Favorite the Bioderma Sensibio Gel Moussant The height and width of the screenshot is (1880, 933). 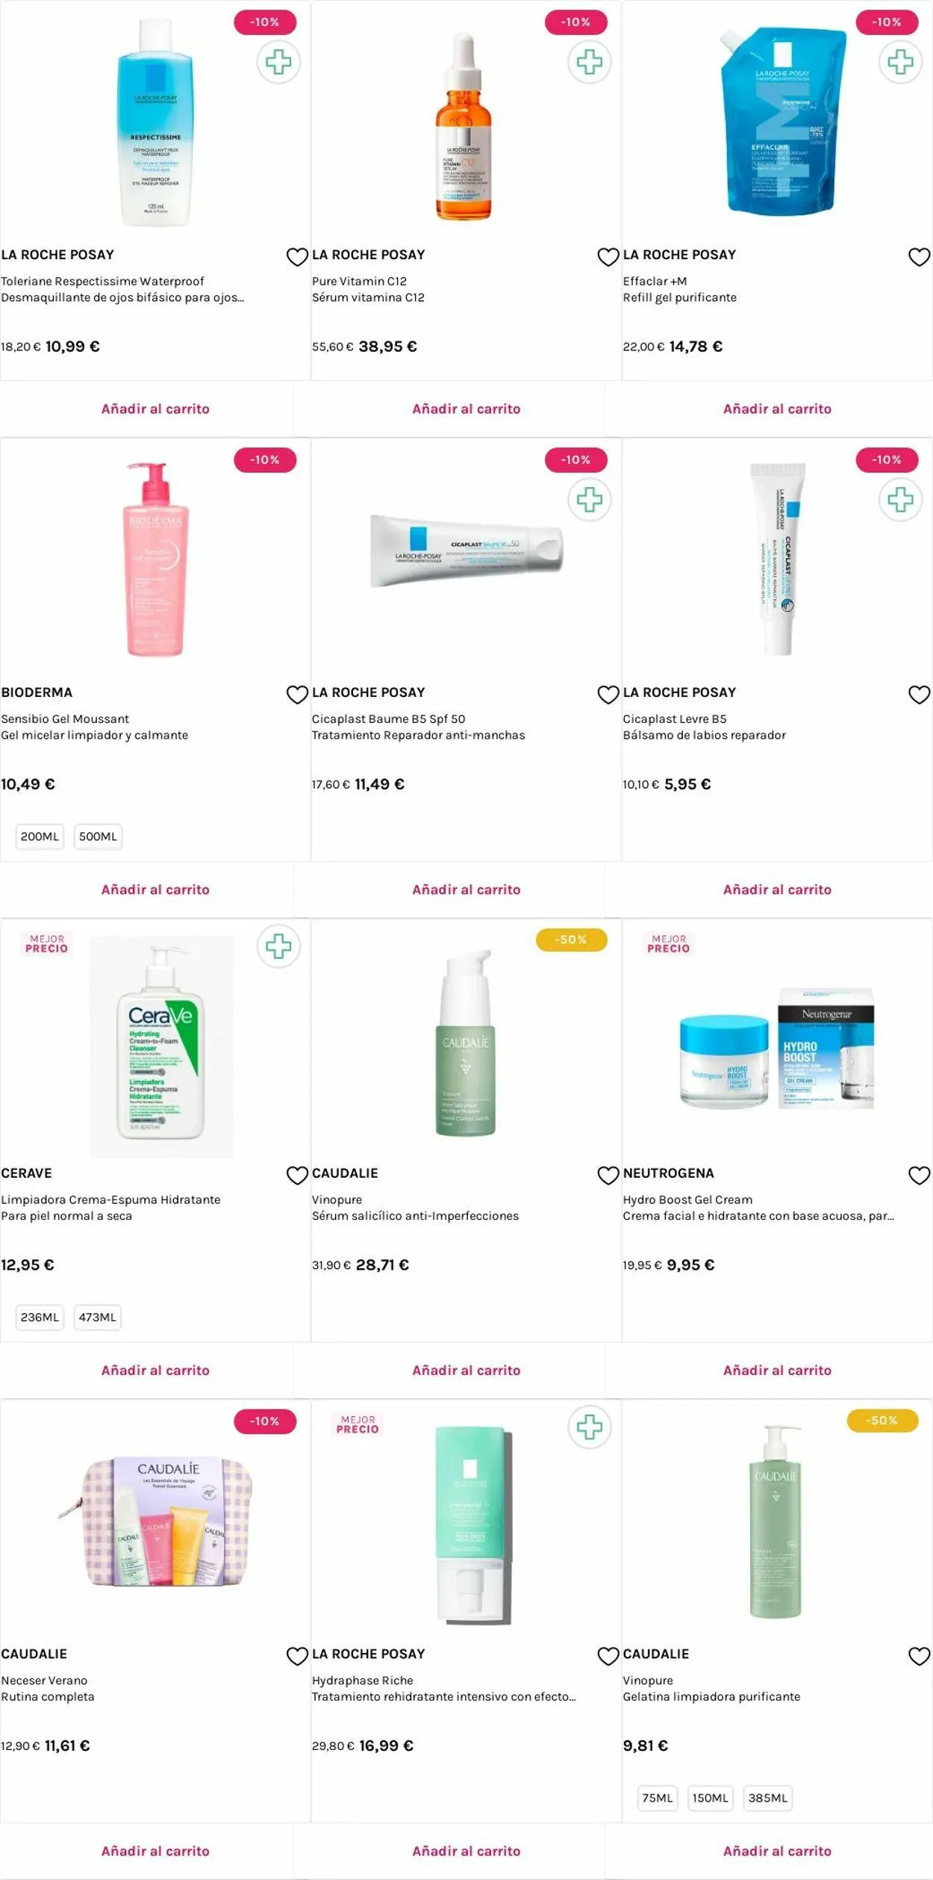(x=297, y=695)
